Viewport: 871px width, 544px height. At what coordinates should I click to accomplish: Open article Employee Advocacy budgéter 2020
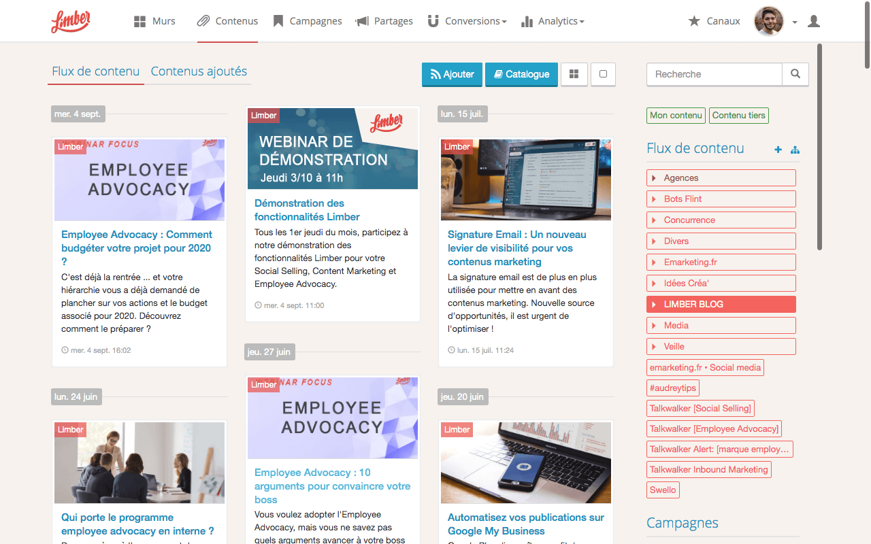tap(137, 248)
